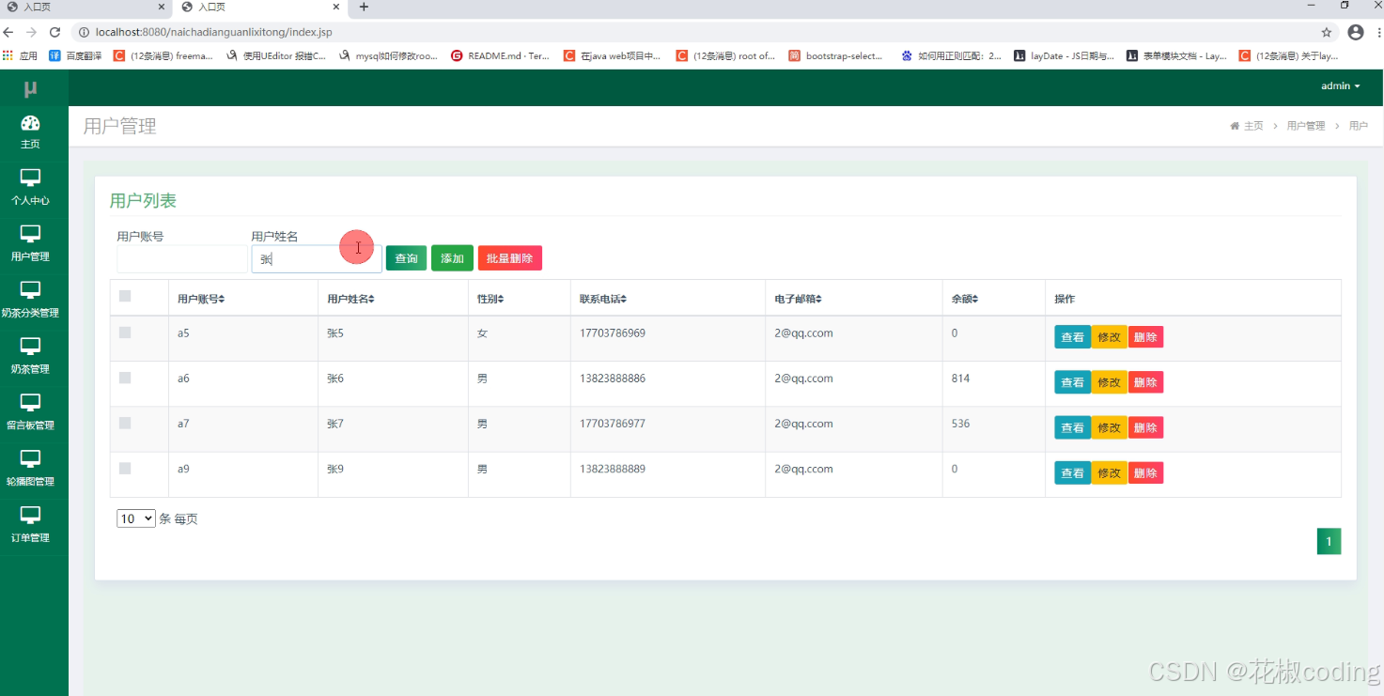Image resolution: width=1384 pixels, height=696 pixels.
Task: Click the browser address bar URL
Action: (x=214, y=32)
